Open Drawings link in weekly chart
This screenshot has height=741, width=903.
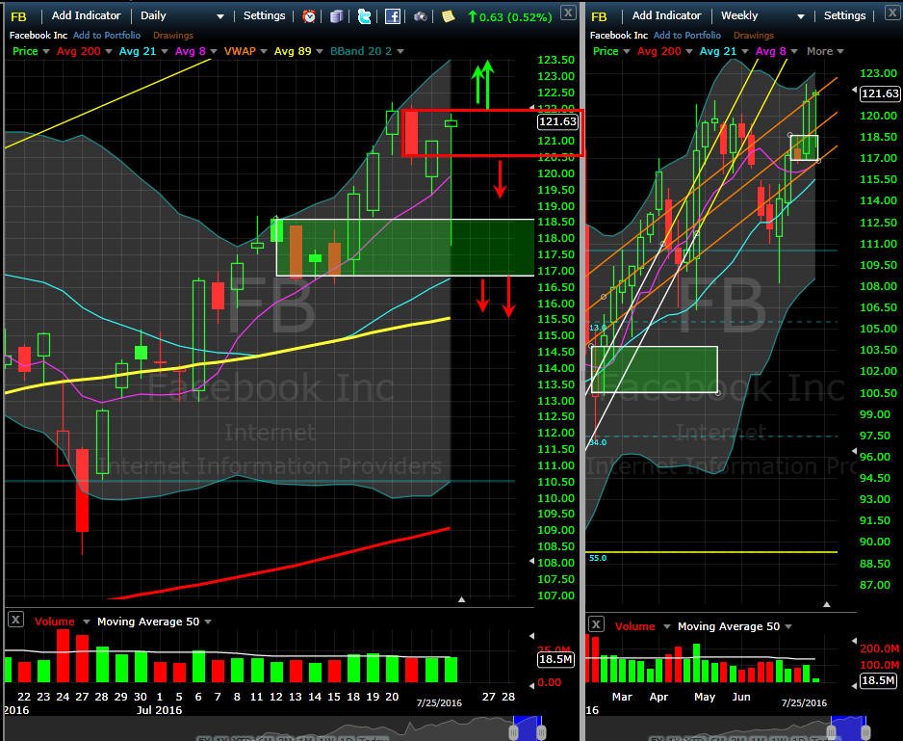[753, 36]
